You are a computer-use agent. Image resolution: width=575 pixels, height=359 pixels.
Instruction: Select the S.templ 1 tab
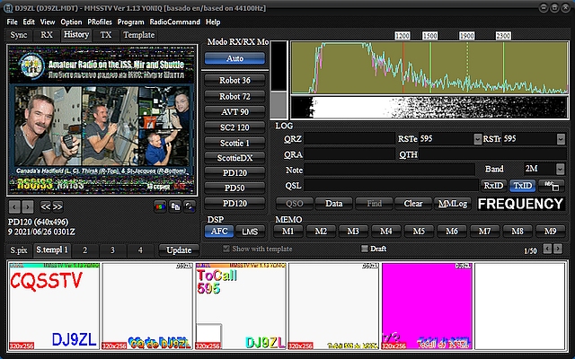[x=52, y=250]
